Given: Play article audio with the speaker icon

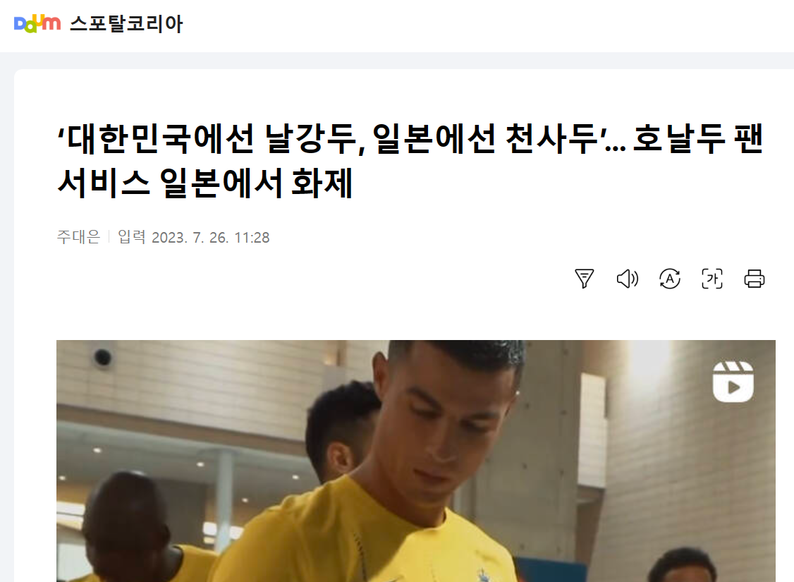Looking at the screenshot, I should (x=627, y=279).
